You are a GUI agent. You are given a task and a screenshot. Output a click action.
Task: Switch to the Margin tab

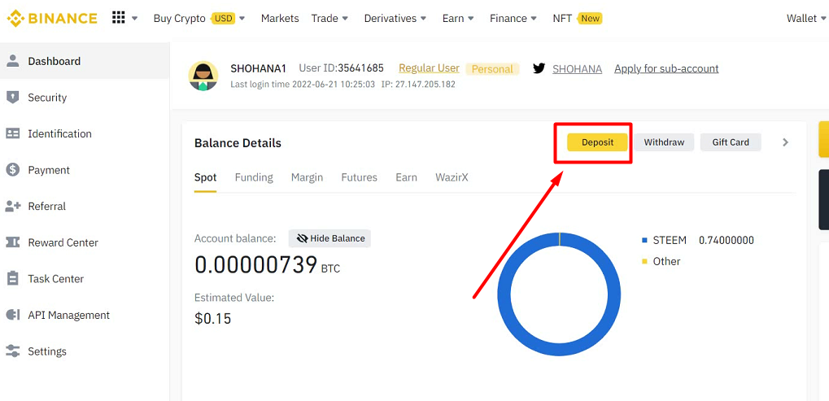[x=308, y=177]
